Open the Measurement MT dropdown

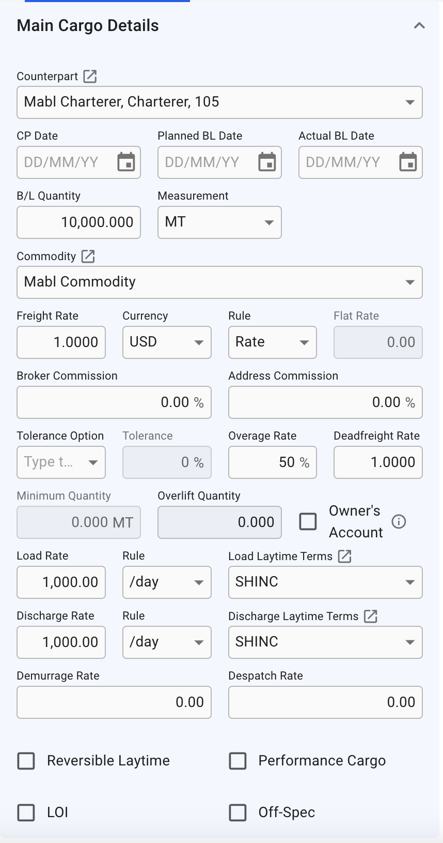click(268, 222)
